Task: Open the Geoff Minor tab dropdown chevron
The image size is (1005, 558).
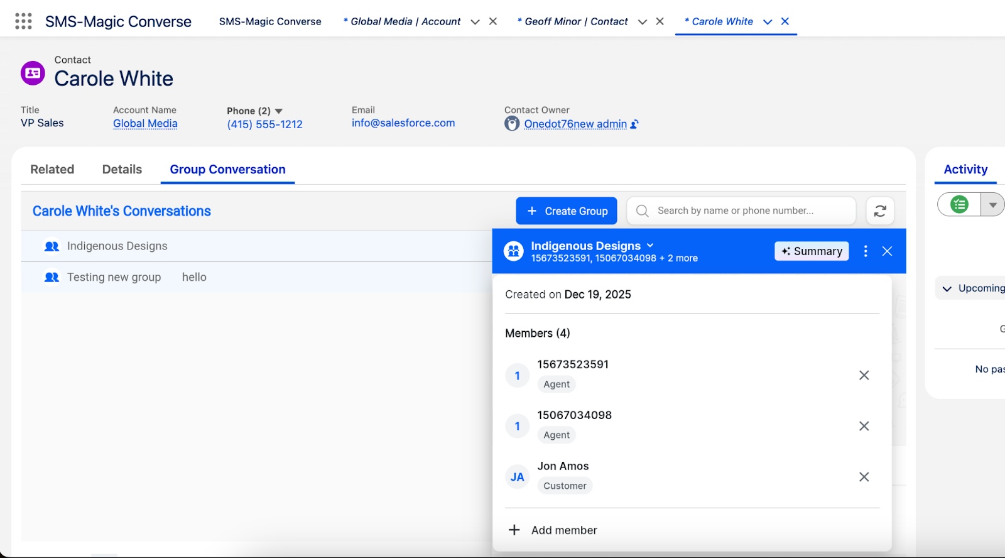Action: 642,22
